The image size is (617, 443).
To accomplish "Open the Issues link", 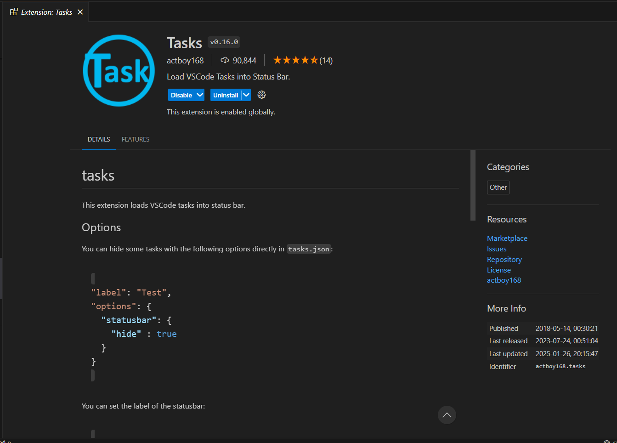I will [x=497, y=249].
